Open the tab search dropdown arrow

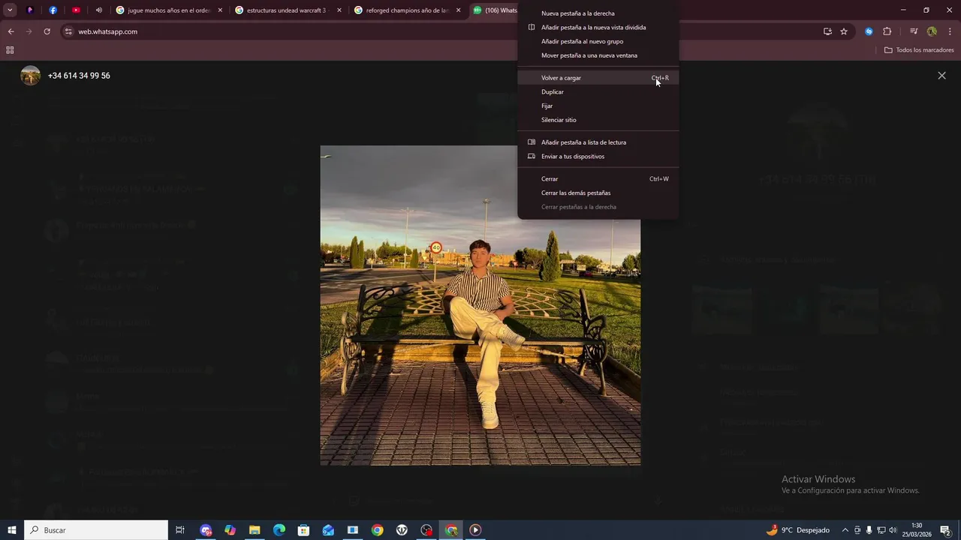click(10, 10)
